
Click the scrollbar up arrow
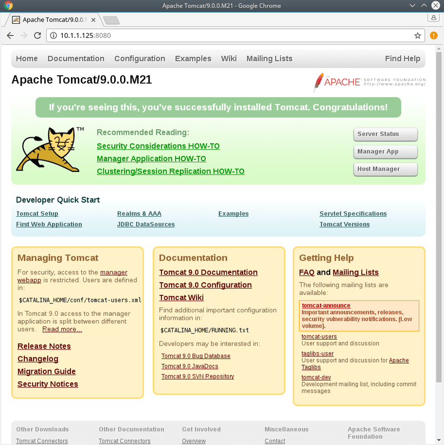[x=439, y=49]
